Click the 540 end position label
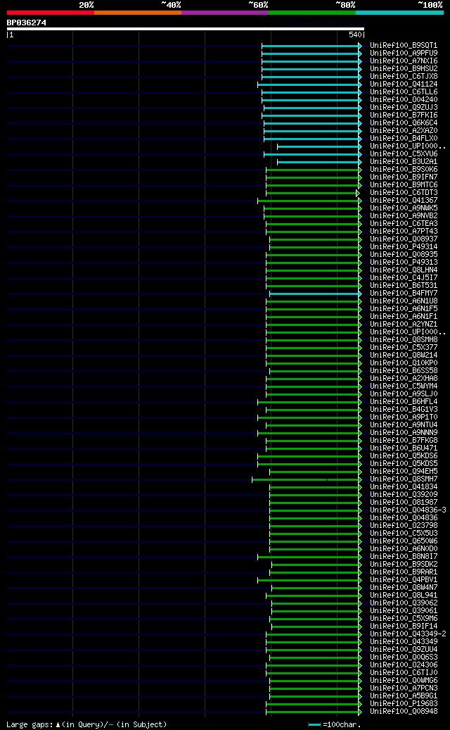The height and width of the screenshot is (730, 450). click(356, 34)
